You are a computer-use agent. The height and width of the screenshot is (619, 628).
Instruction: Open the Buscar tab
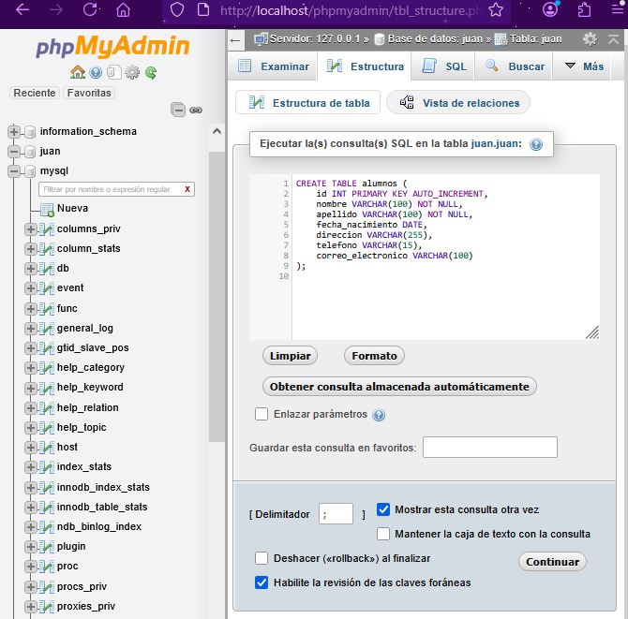click(x=514, y=66)
